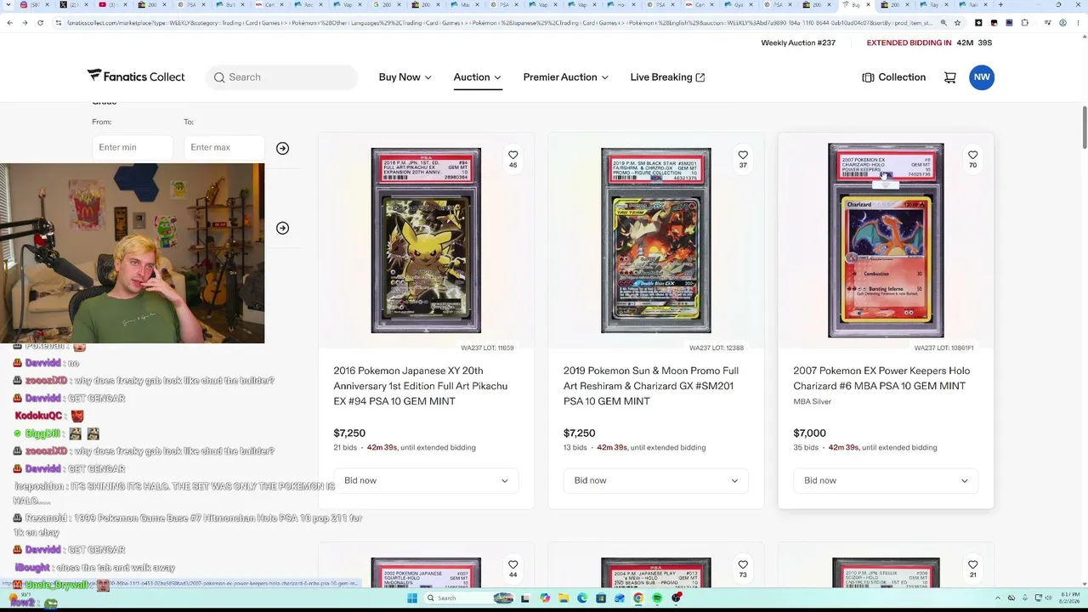Viewport: 1088px width, 612px height.
Task: Click the grade Enter min field
Action: coord(133,148)
